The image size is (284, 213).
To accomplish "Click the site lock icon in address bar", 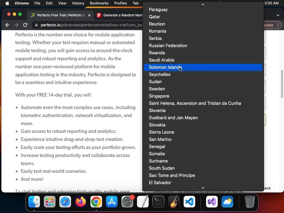I will 36,25.
